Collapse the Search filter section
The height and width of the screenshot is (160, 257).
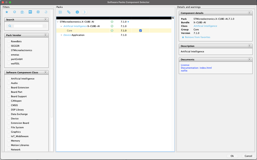46,19
